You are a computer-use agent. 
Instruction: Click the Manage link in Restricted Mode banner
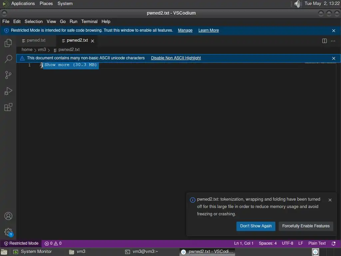pyautogui.click(x=185, y=30)
